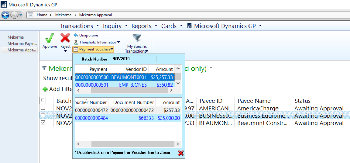
Task: Open the Transactions menu
Action: 77,26
